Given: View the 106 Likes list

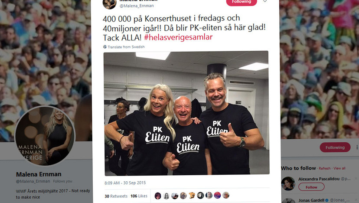Looking at the screenshot, I should pos(139,196).
